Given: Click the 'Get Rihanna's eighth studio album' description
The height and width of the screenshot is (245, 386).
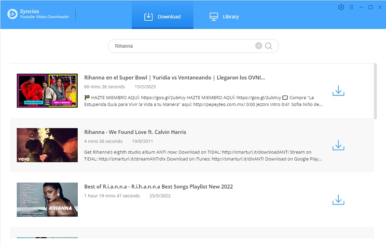Looking at the screenshot, I should pos(203,155).
